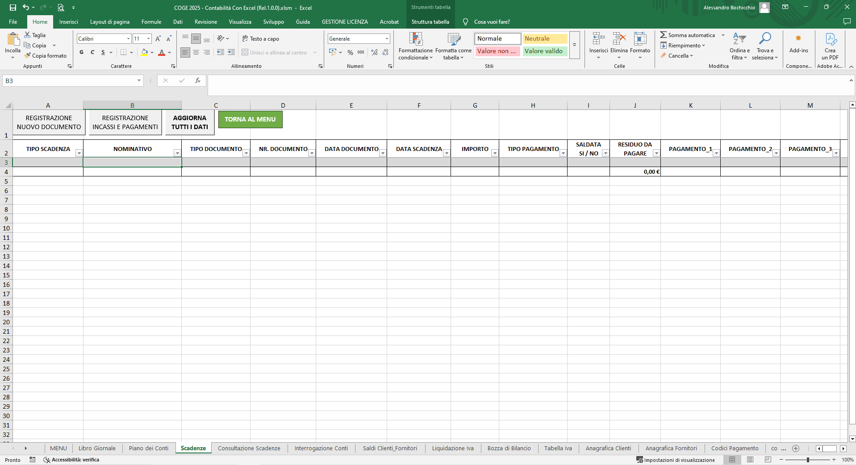Toggle align right alignment

[207, 52]
